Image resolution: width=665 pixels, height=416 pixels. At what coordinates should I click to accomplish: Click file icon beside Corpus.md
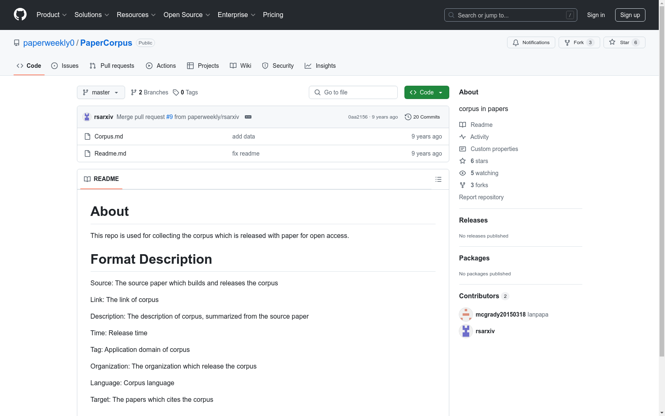(87, 136)
